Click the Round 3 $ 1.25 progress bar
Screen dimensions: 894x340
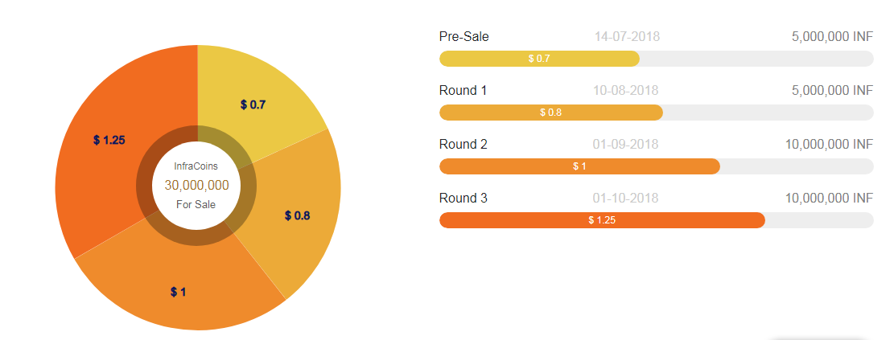[602, 220]
